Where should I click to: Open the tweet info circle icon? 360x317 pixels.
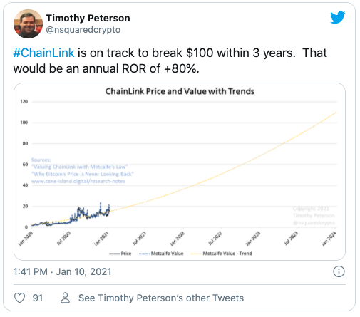pyautogui.click(x=339, y=271)
